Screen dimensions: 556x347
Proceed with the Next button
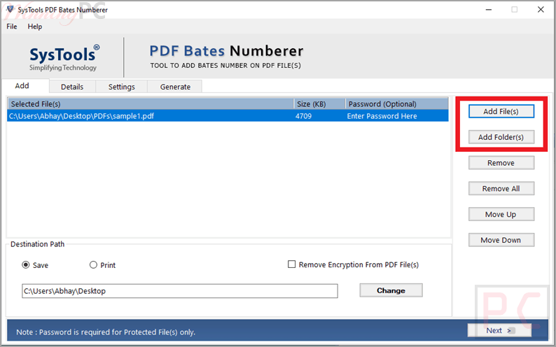click(499, 330)
